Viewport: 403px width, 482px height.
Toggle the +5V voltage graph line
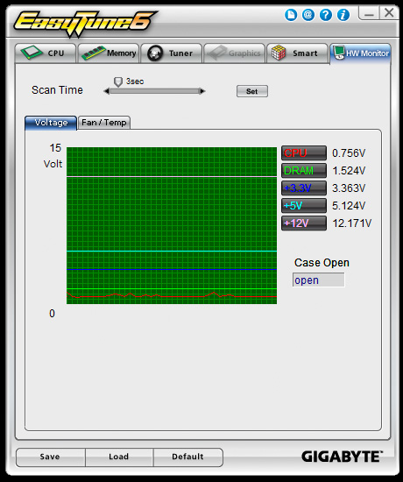coord(304,206)
